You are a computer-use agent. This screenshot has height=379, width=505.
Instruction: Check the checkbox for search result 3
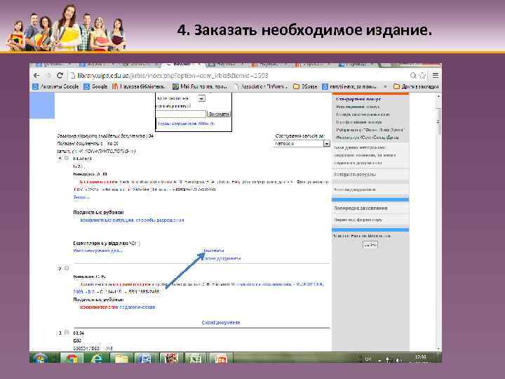tap(67, 333)
